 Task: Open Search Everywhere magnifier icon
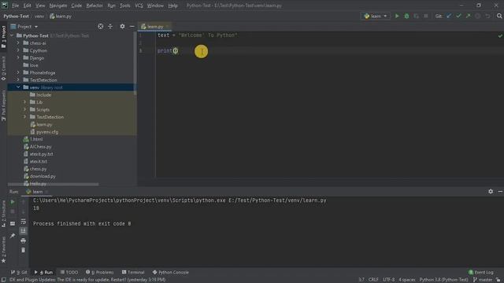coord(499,16)
